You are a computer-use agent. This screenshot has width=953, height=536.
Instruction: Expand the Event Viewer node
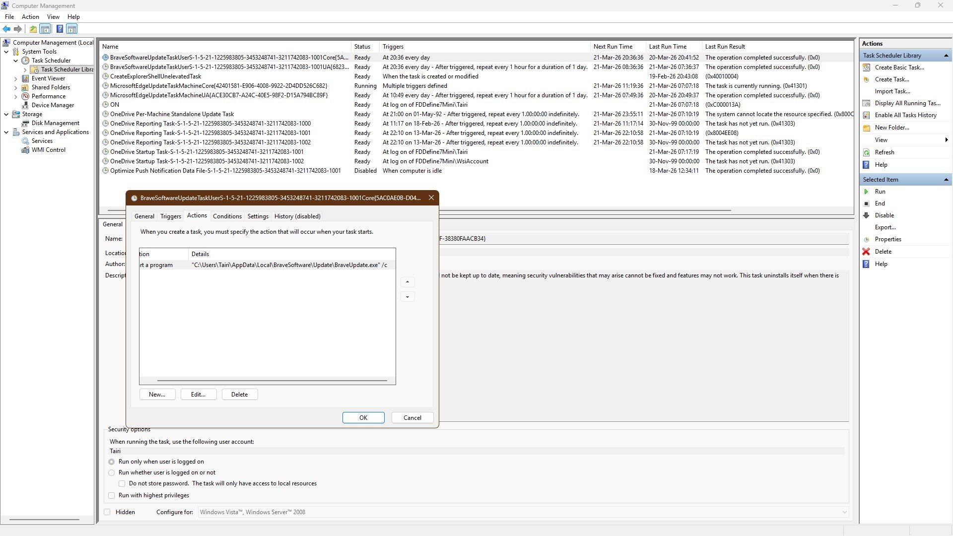click(15, 78)
